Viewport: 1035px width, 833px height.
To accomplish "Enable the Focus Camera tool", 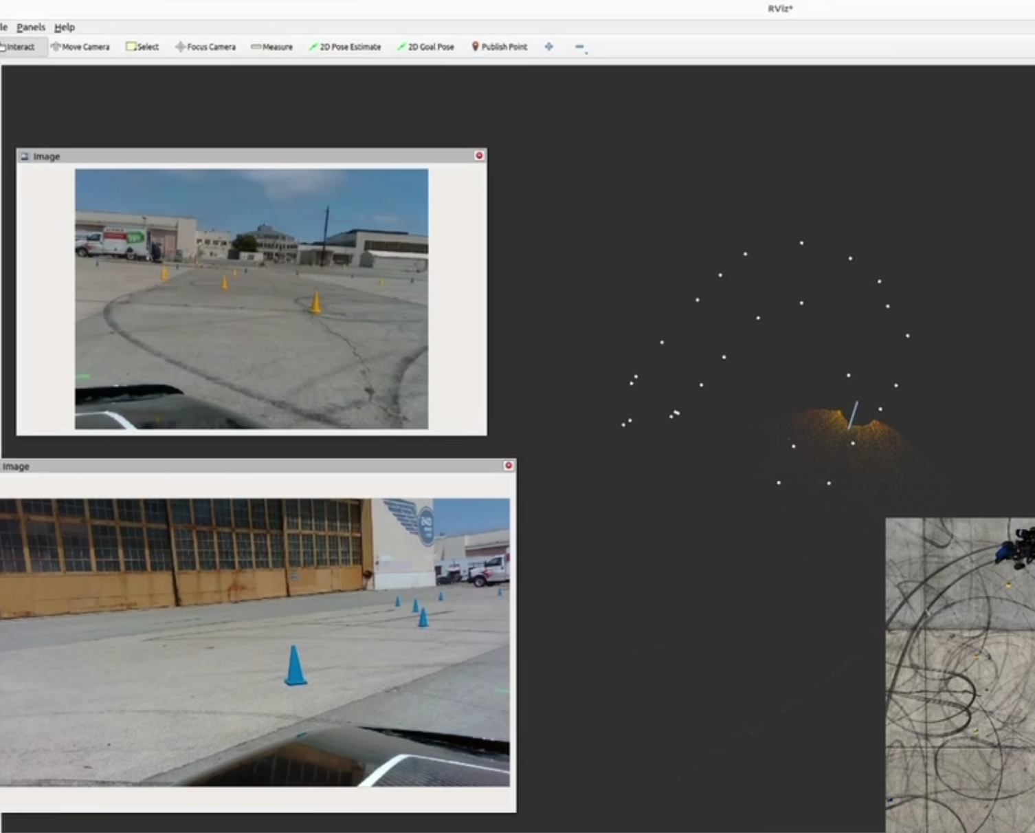I will (205, 47).
